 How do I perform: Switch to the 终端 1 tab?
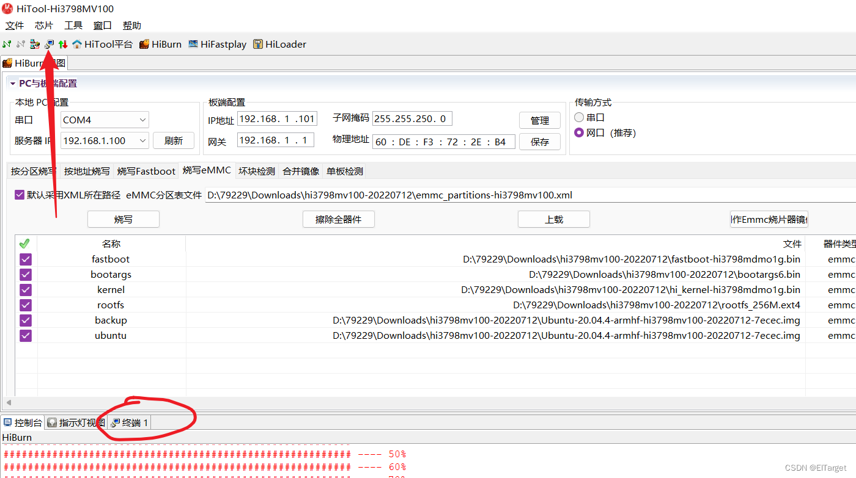[130, 422]
